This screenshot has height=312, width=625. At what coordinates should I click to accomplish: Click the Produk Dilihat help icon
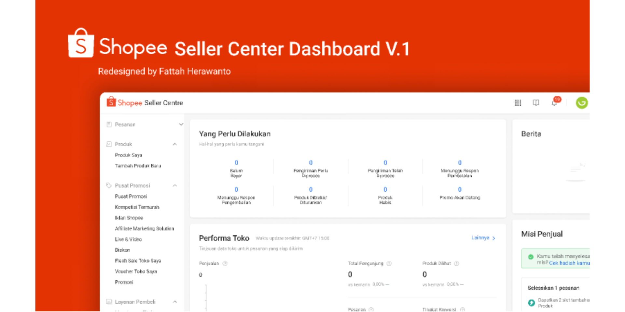coord(456,263)
